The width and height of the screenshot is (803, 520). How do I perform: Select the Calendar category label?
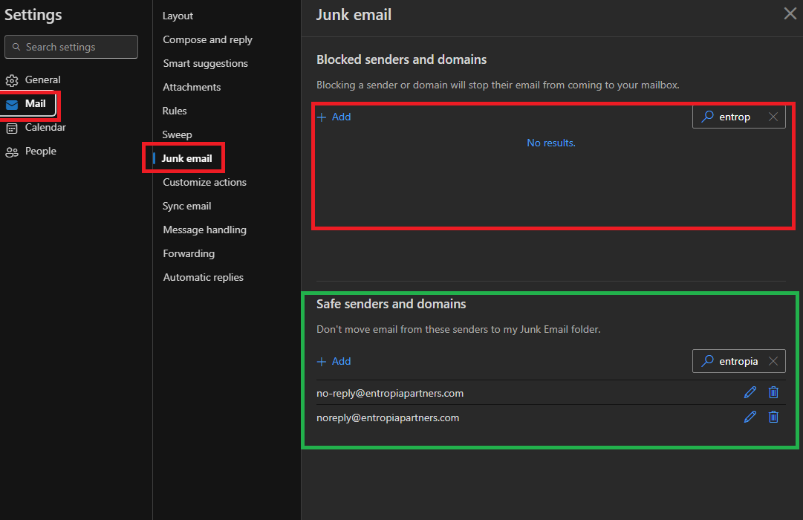pos(45,128)
